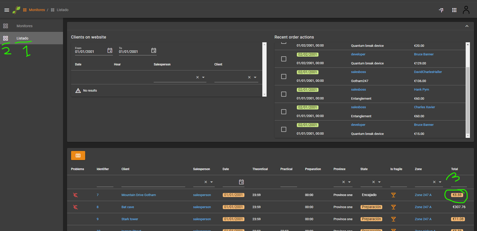Clear the Province filter
Image resolution: width=477 pixels, height=231 pixels.
pos(343,182)
